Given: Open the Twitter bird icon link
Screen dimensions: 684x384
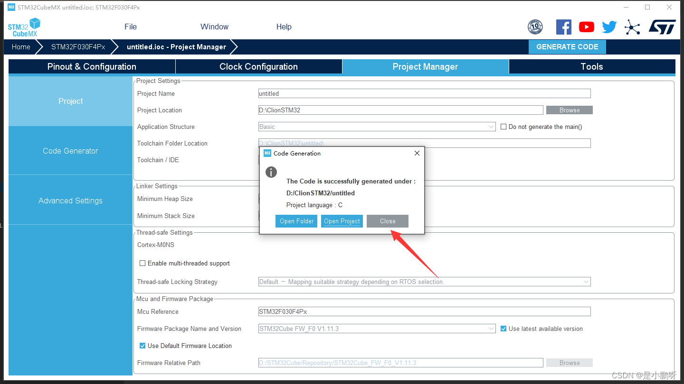Looking at the screenshot, I should (x=609, y=27).
